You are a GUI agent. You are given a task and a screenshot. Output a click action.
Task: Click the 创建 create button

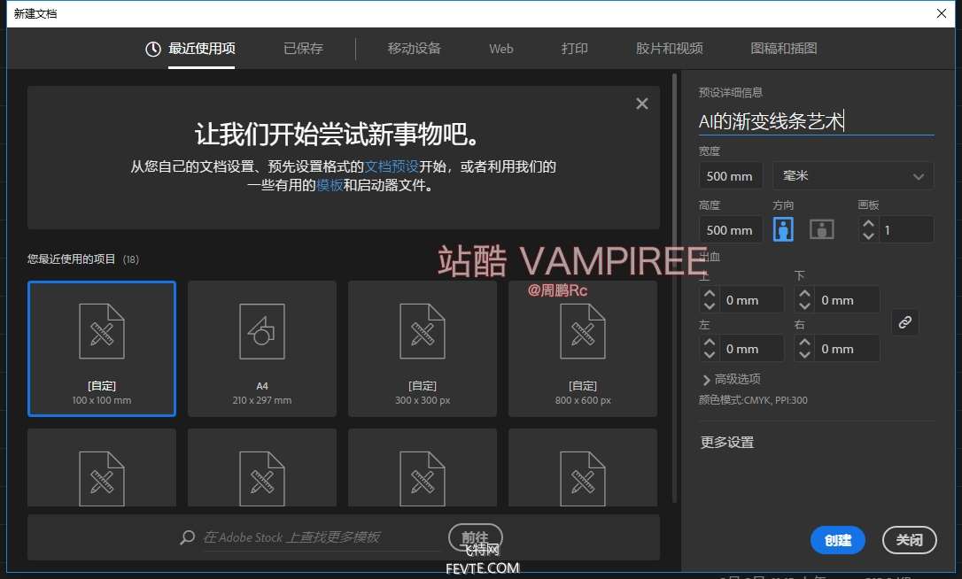[837, 540]
